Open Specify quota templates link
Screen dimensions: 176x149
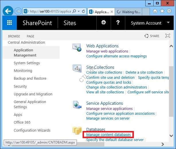(153, 78)
